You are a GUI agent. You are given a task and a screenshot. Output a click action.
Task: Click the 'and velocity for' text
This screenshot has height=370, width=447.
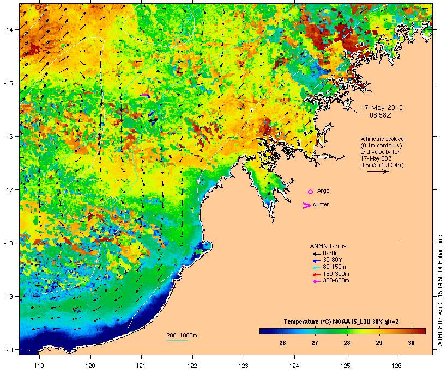click(x=380, y=152)
